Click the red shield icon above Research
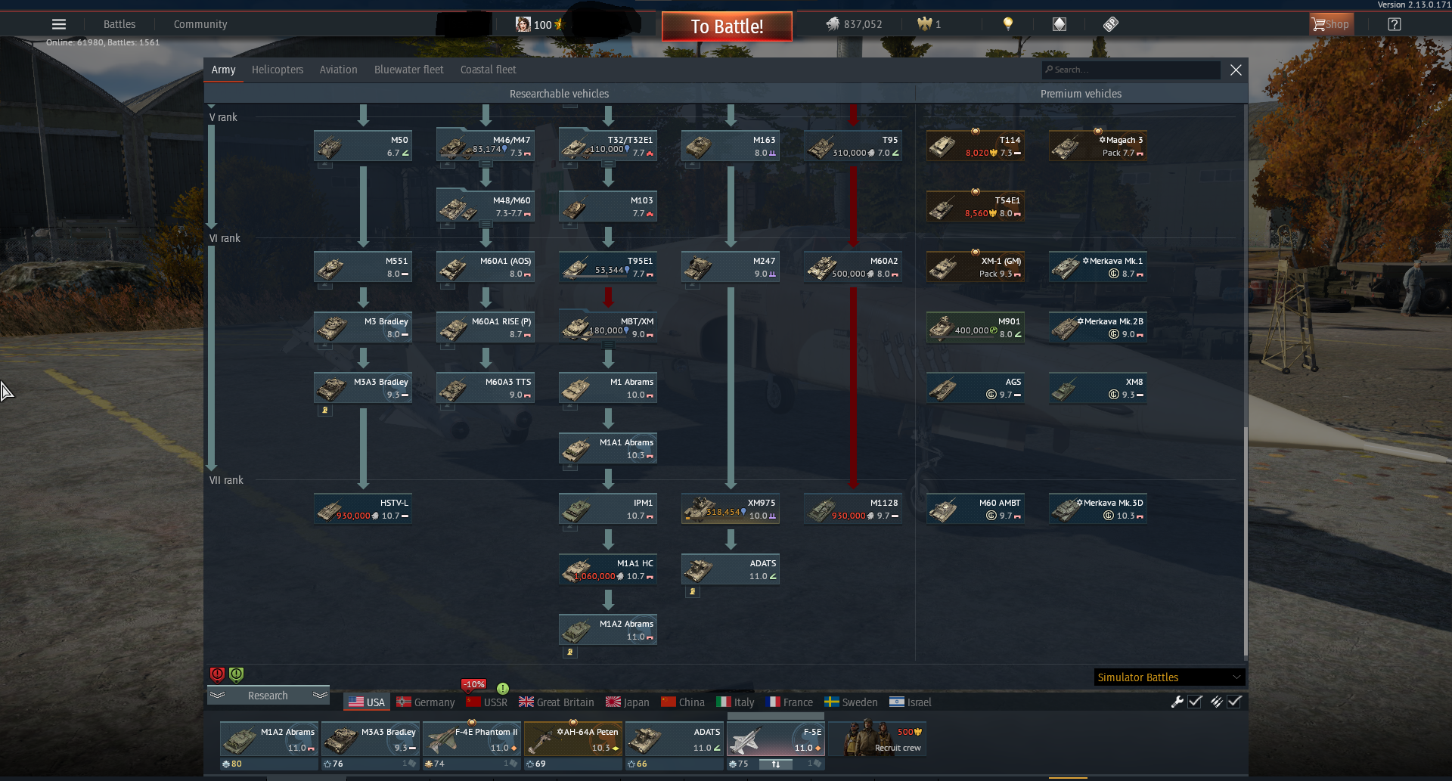The height and width of the screenshot is (781, 1452). 217,674
